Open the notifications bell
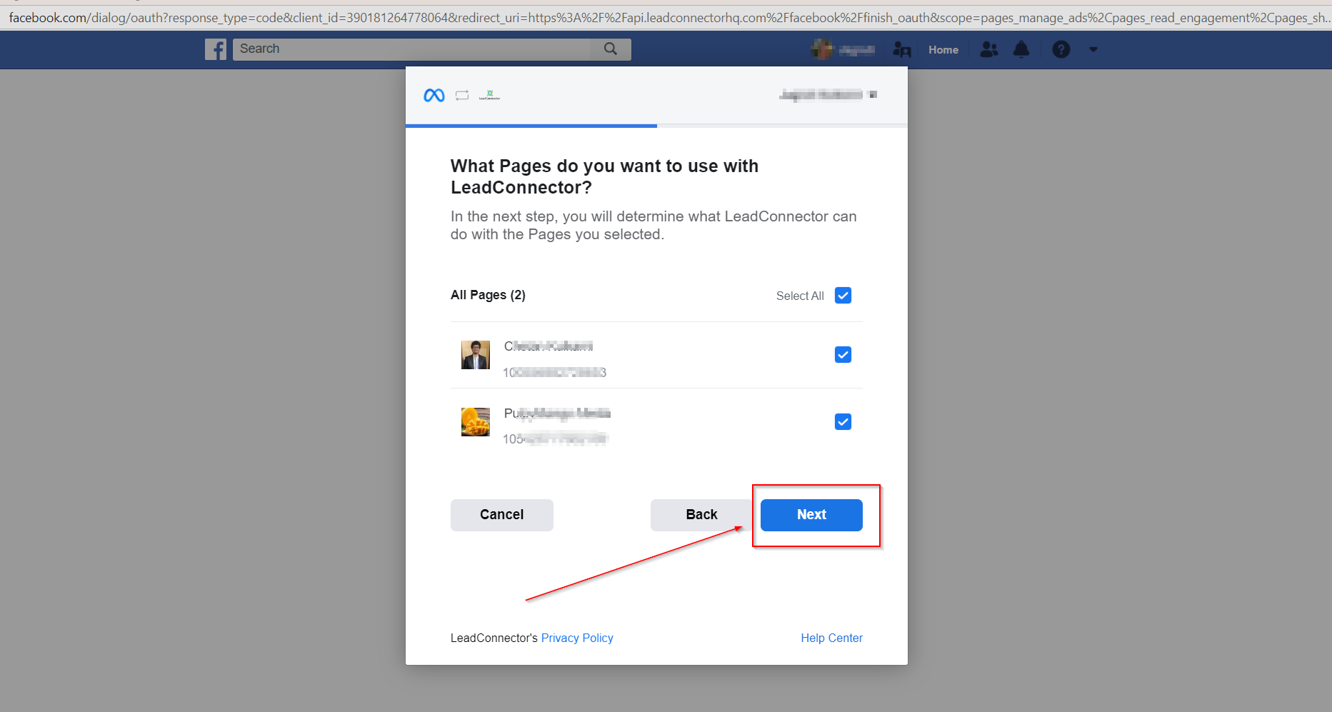The width and height of the screenshot is (1332, 712). pos(1021,49)
